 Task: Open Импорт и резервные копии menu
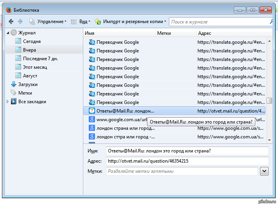tap(131, 21)
